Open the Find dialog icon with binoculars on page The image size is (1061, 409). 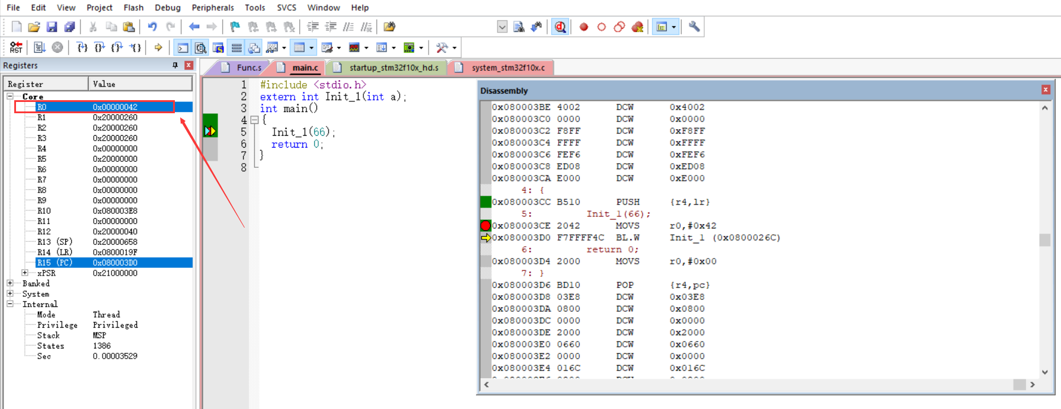pyautogui.click(x=519, y=27)
